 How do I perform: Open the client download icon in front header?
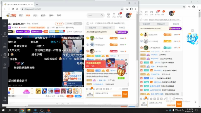119,14
